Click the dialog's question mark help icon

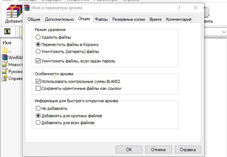179,8
